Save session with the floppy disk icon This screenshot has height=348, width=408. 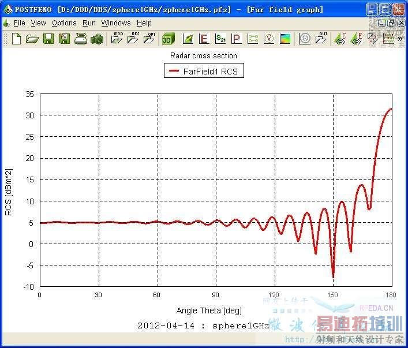(48, 39)
